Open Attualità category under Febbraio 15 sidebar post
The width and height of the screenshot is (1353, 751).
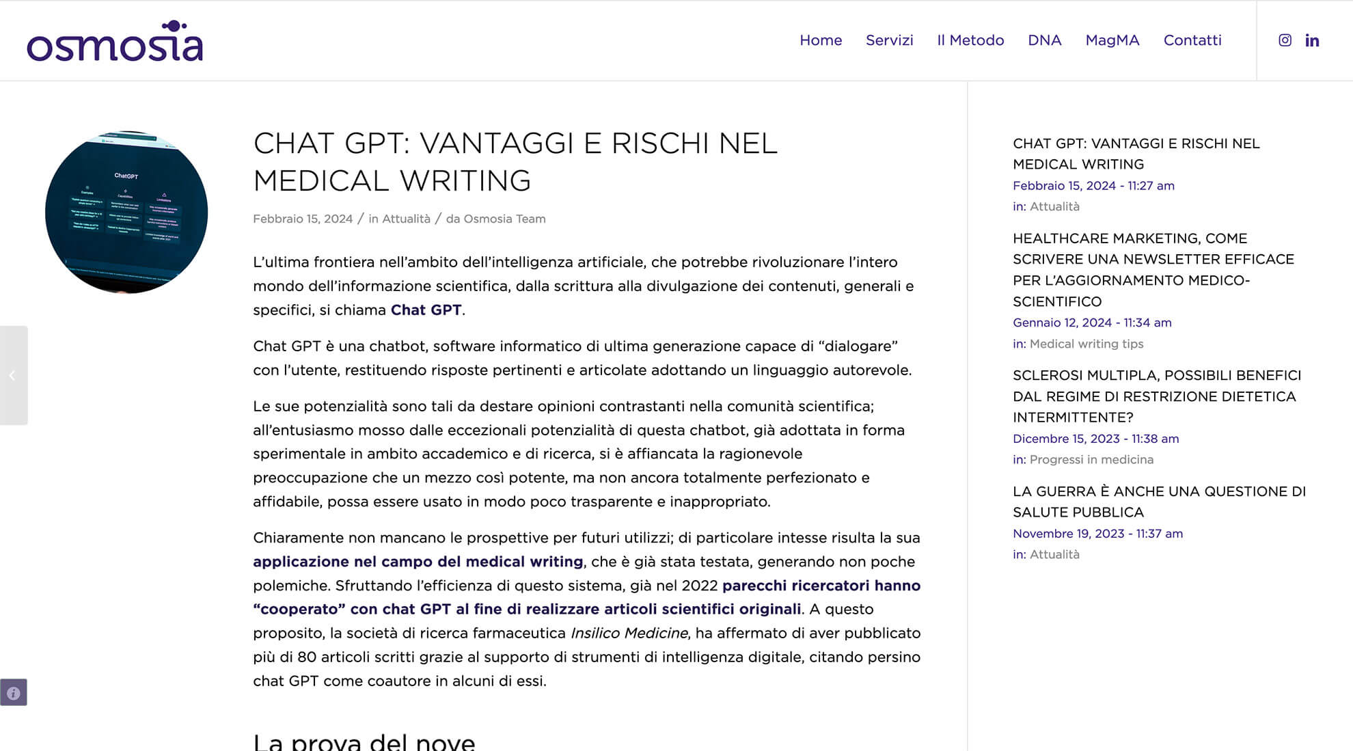(1054, 206)
